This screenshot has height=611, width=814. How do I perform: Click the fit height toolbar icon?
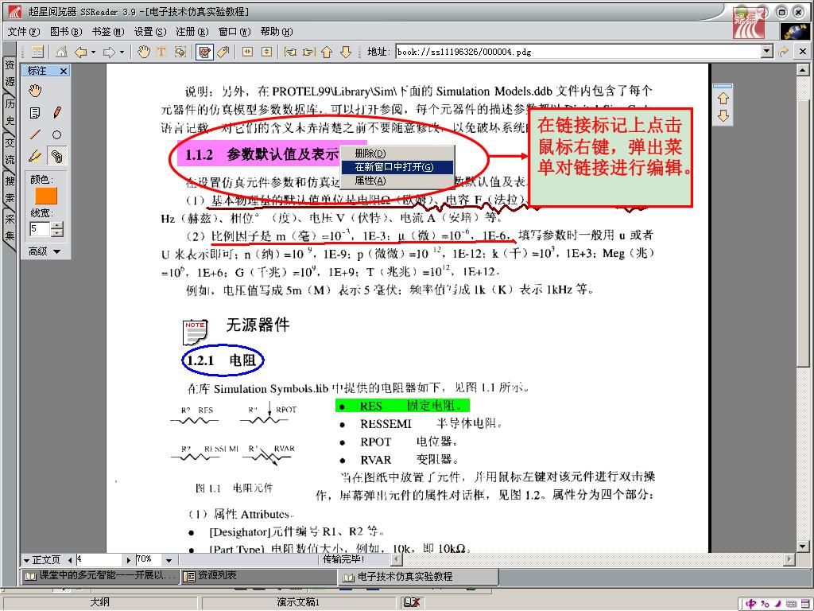pos(266,52)
